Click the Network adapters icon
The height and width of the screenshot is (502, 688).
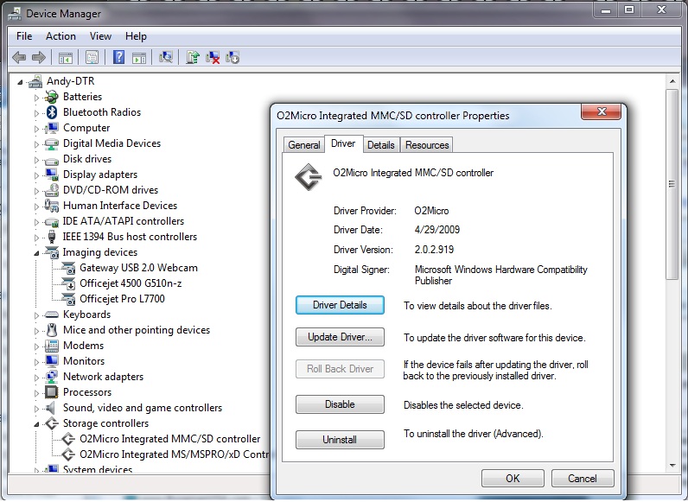(51, 377)
